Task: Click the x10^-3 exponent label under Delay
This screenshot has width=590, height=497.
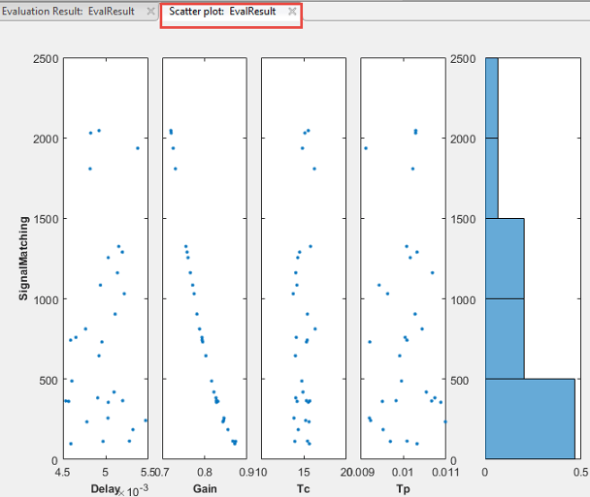Action: coord(133,490)
